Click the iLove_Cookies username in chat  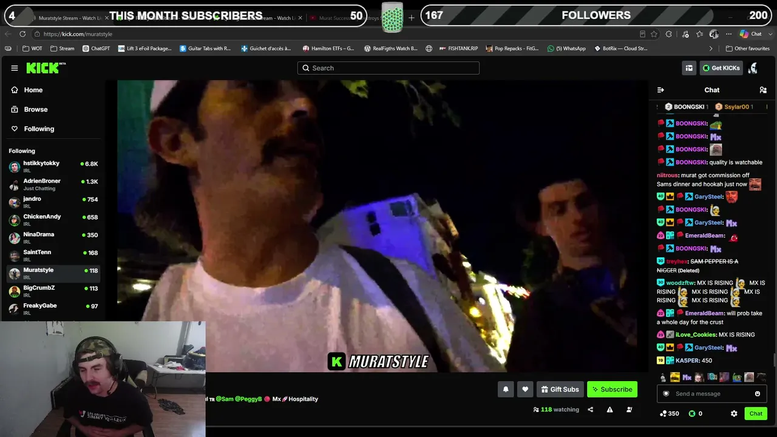(695, 334)
